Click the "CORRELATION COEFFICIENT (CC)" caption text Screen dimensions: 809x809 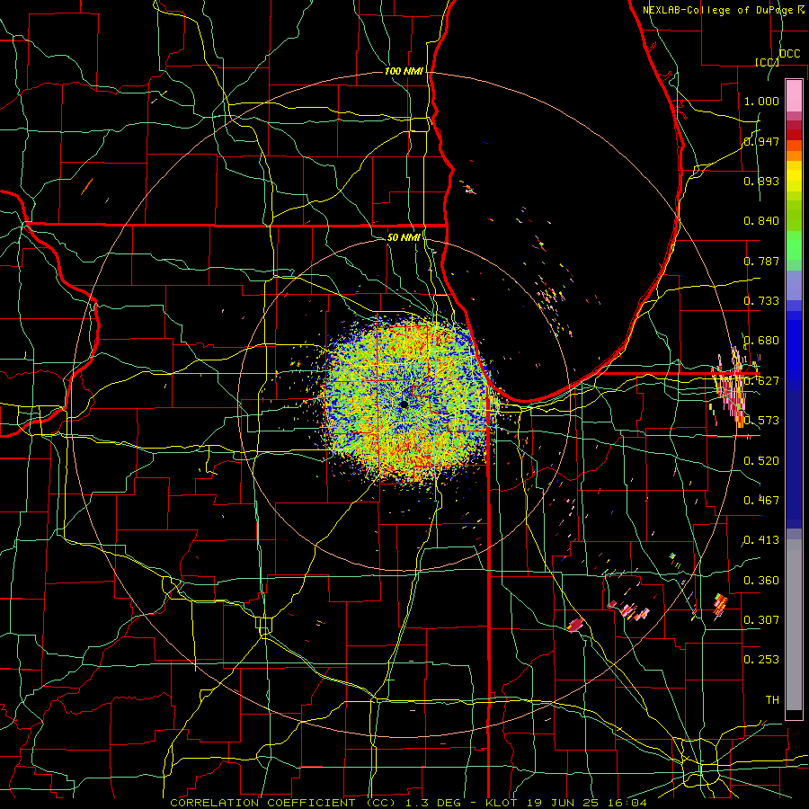283,803
